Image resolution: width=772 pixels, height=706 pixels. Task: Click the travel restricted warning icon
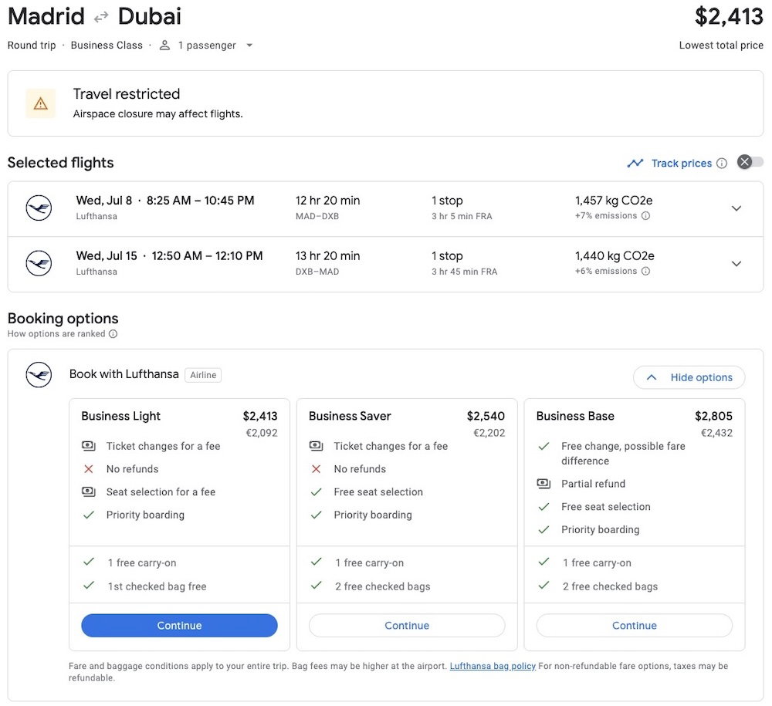40,103
